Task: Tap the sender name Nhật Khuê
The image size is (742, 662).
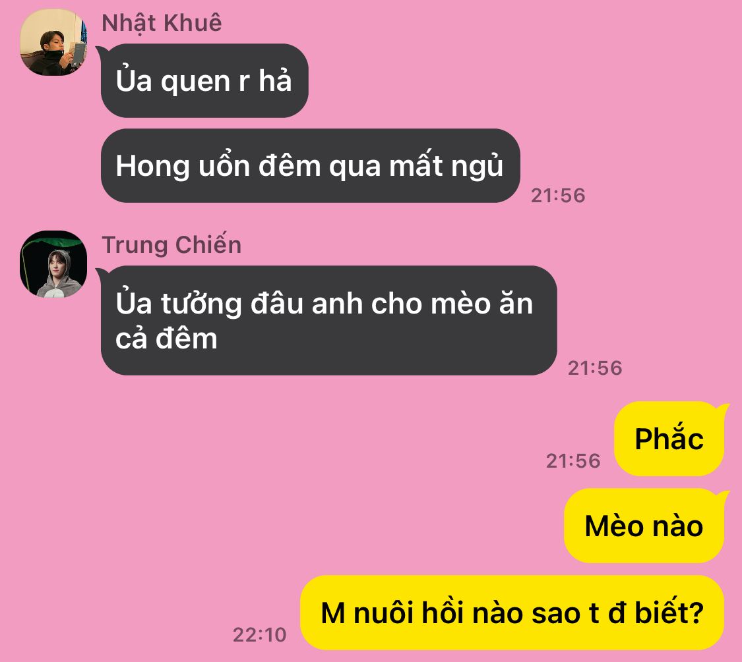Action: coord(162,24)
